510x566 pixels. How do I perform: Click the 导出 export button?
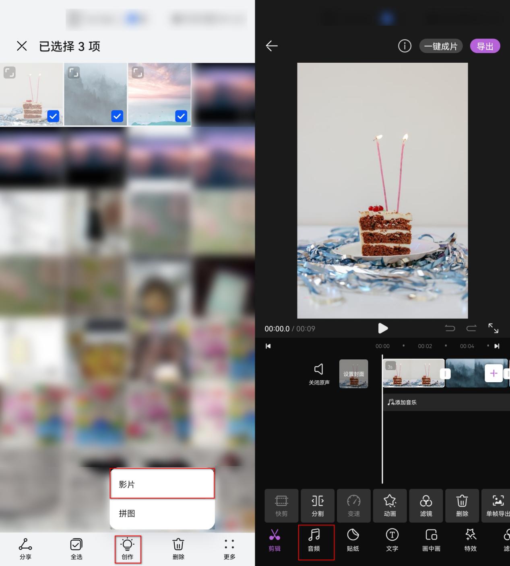(x=485, y=46)
